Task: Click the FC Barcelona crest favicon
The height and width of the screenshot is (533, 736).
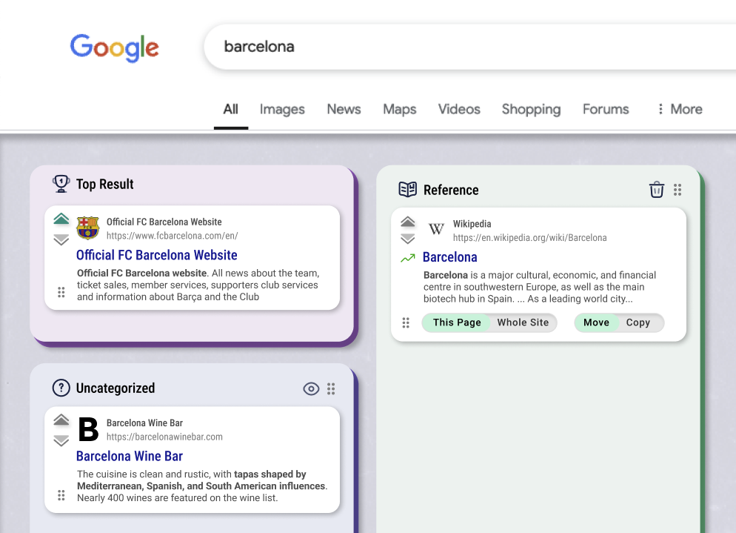Action: tap(88, 228)
